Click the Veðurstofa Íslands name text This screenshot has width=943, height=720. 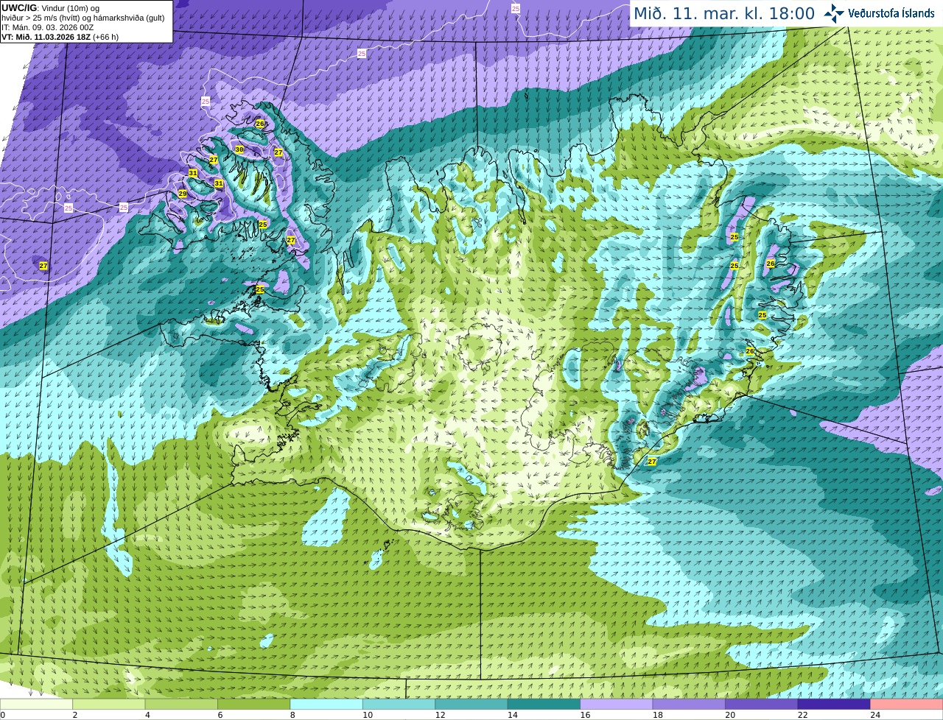pyautogui.click(x=891, y=13)
